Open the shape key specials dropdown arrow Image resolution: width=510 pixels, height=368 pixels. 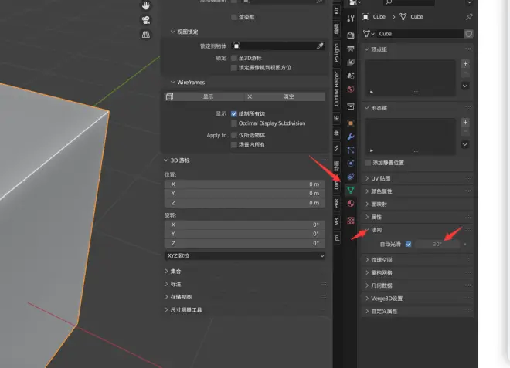click(465, 144)
